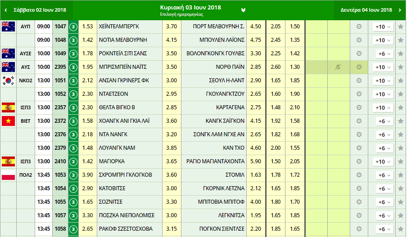Click the clock icon for match 1047
Image resolution: width=407 pixels, height=237 pixels.
[x=359, y=27]
